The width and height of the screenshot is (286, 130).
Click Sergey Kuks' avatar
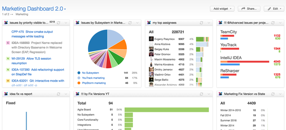[x=151, y=49]
